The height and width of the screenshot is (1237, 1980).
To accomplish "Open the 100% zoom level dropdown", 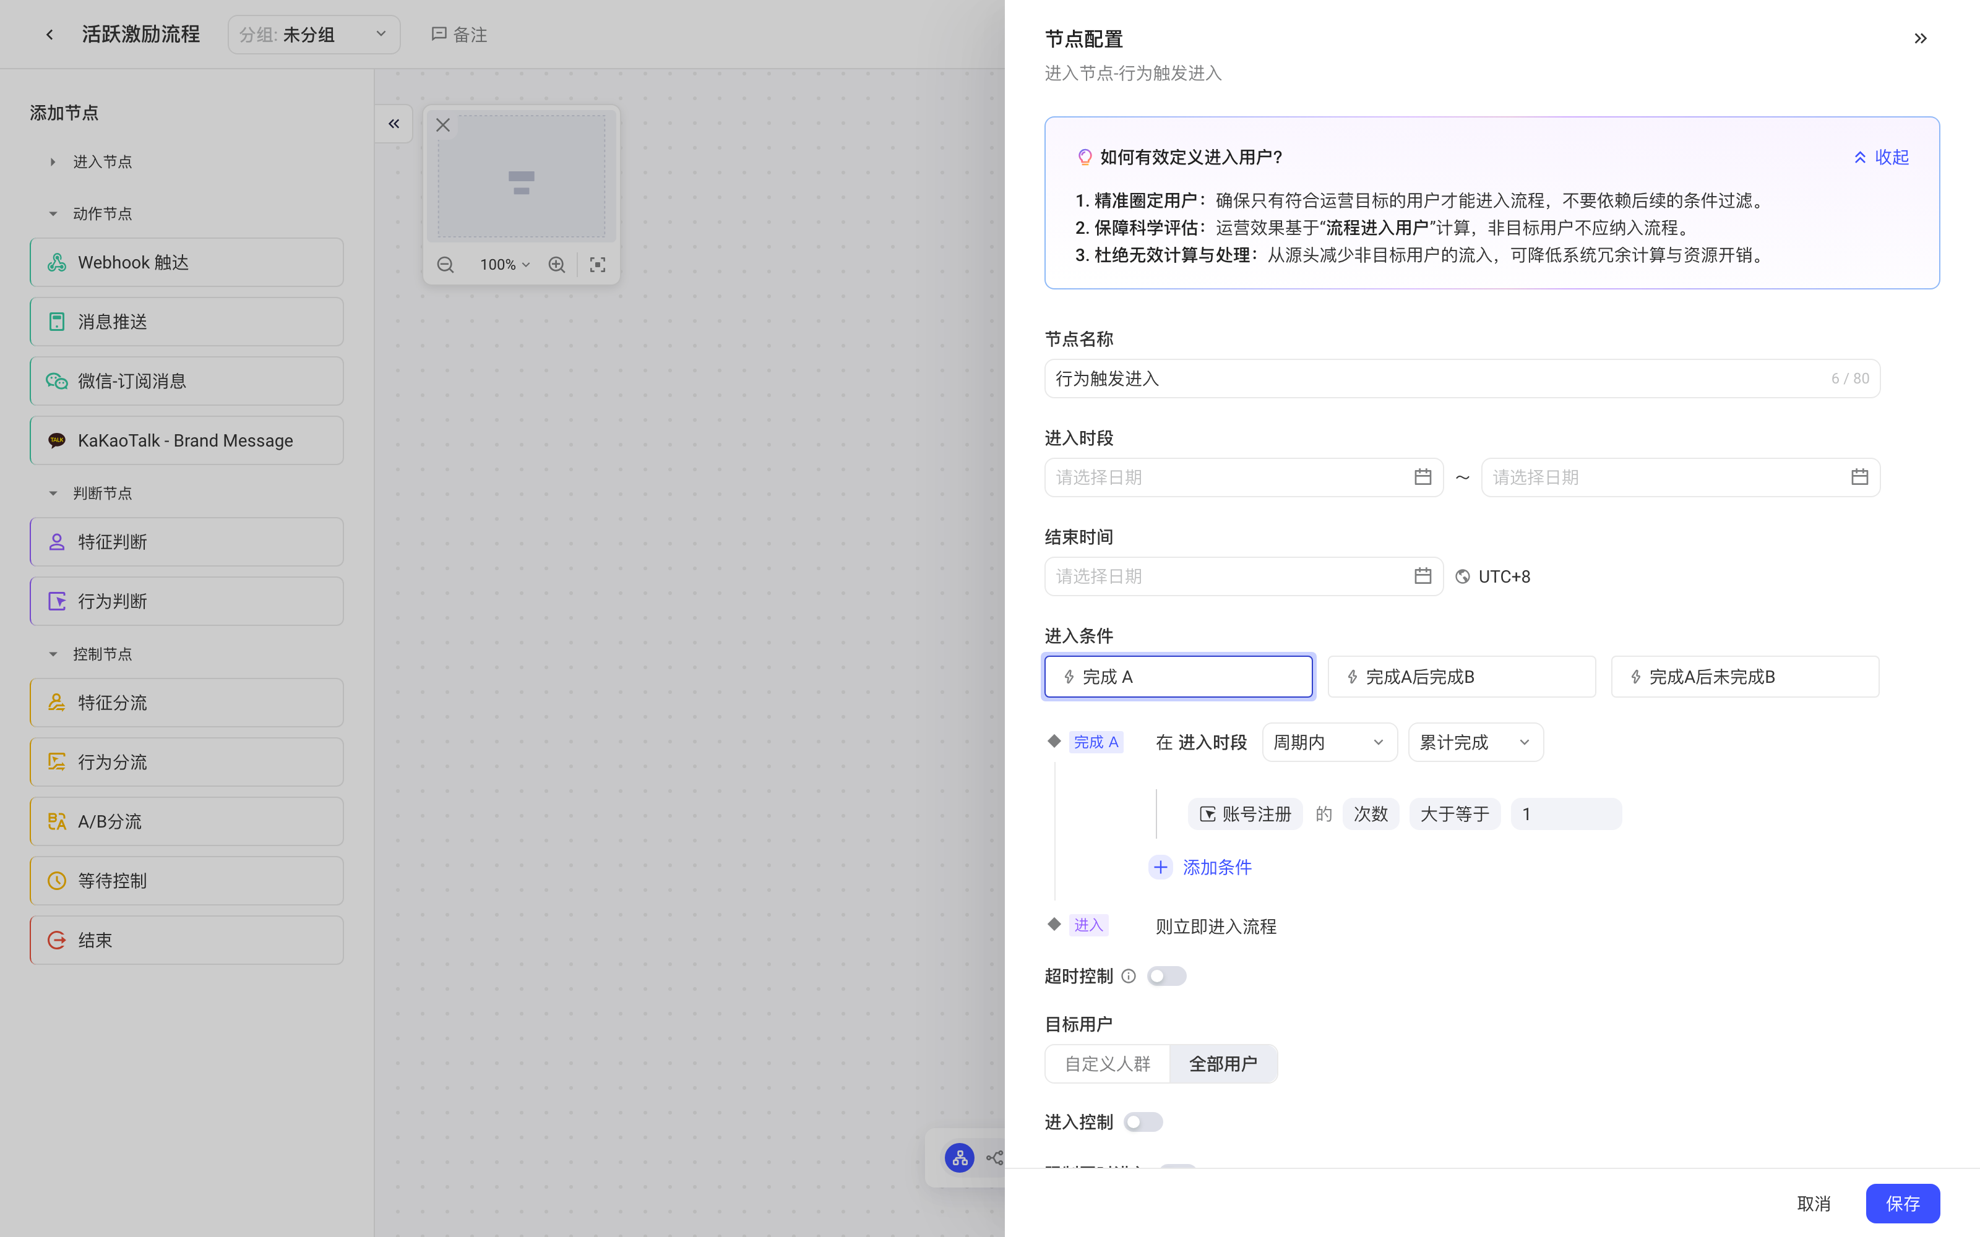I will (x=505, y=264).
